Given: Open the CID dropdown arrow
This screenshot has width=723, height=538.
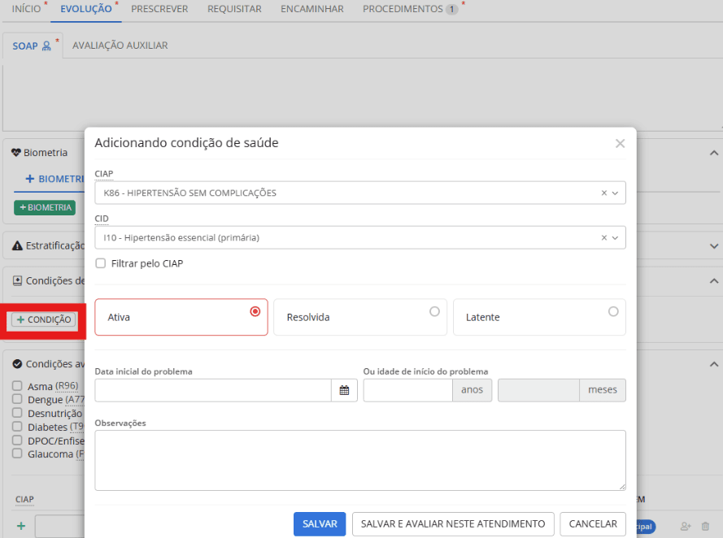Looking at the screenshot, I should pos(615,238).
